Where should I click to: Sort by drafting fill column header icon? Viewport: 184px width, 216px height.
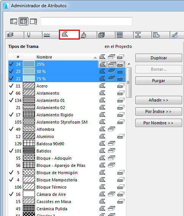pos(102,57)
